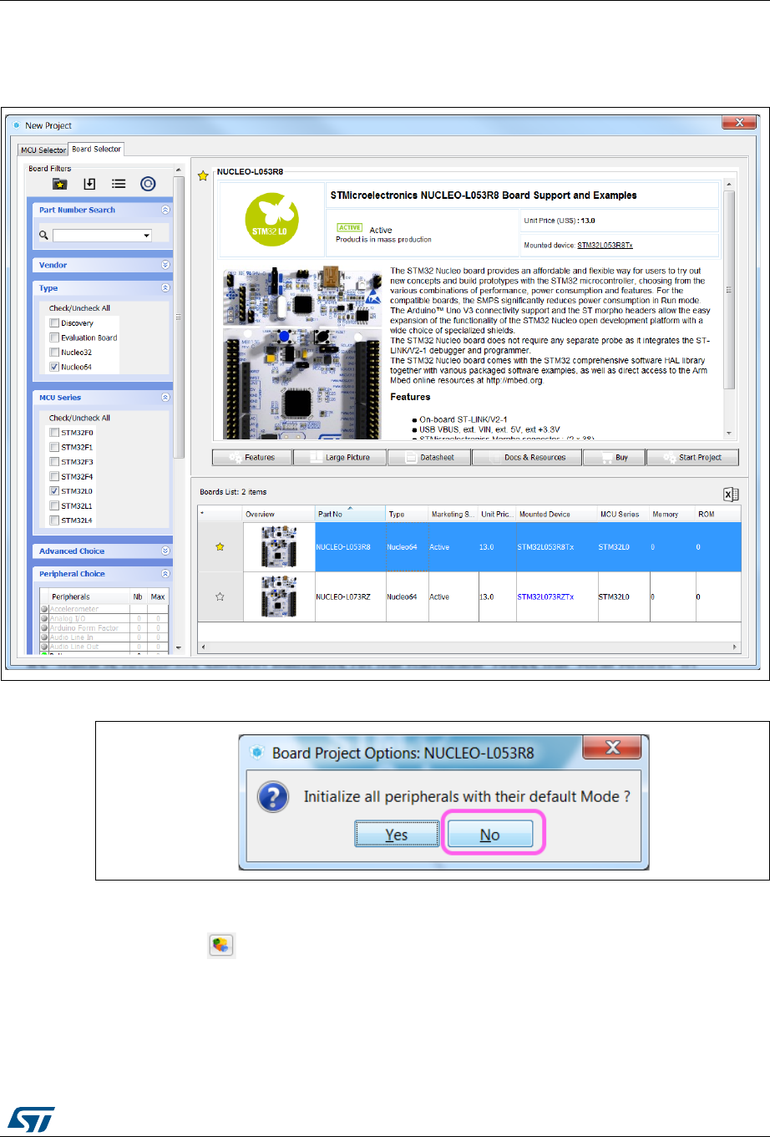Image resolution: width=770 pixels, height=1137 pixels.
Task: Click the magnifier icon in Part Number Search
Action: point(43,236)
